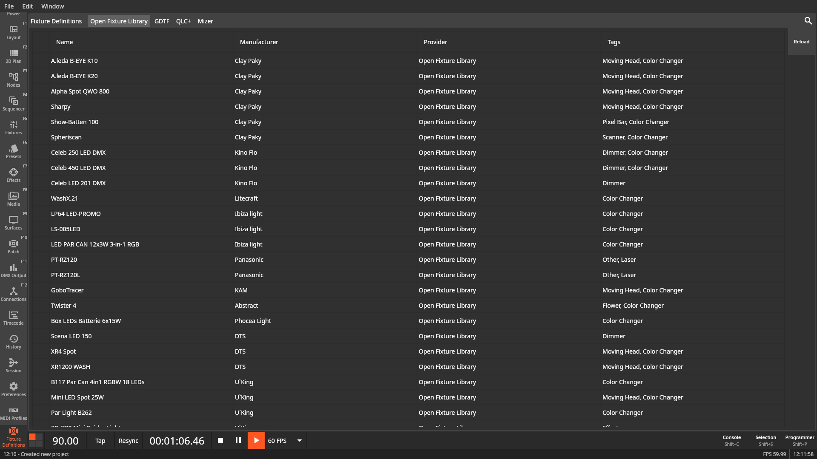Click the play button to start
Viewport: 817px width, 459px height.
[x=257, y=440]
